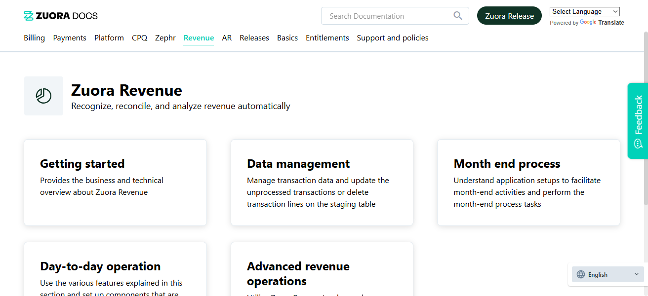Image resolution: width=648 pixels, height=296 pixels.
Task: Open the Feedback panel on the right edge
Action: pyautogui.click(x=638, y=121)
